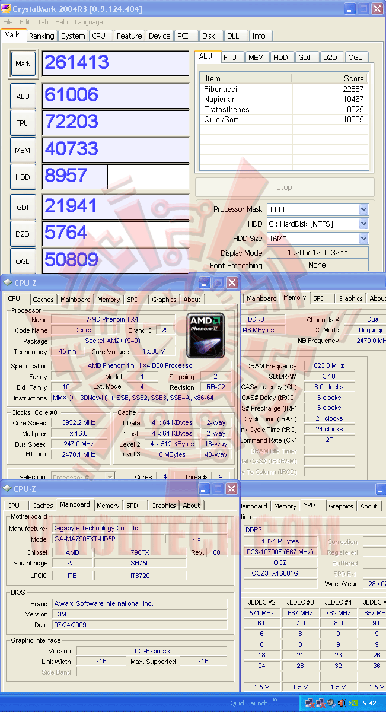Run the OGL benchmark button
The height and width of the screenshot is (712, 386).
[x=23, y=260]
